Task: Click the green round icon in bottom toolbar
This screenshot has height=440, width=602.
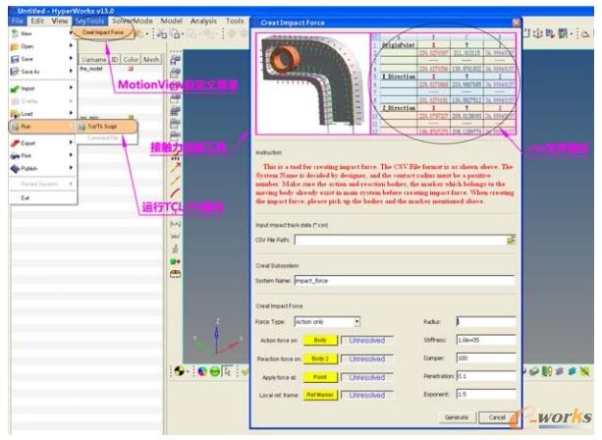Action: tap(215, 371)
